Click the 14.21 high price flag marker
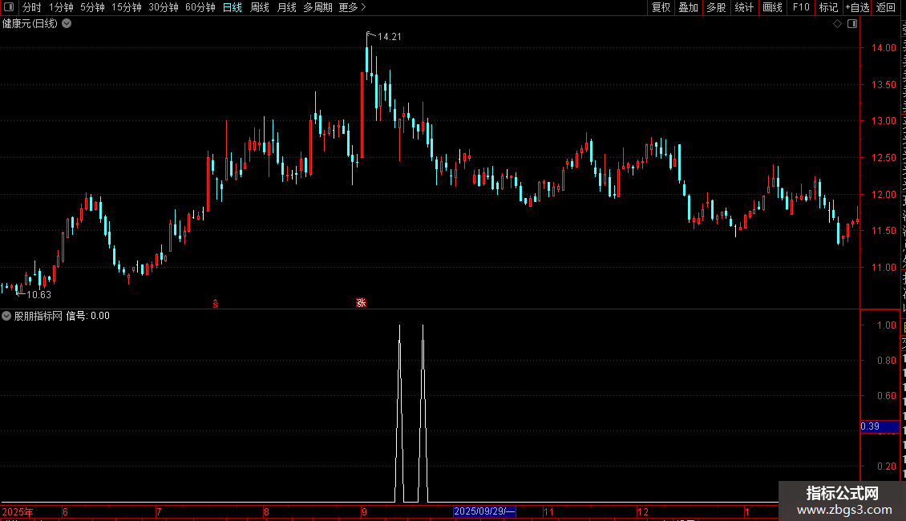 [x=384, y=36]
